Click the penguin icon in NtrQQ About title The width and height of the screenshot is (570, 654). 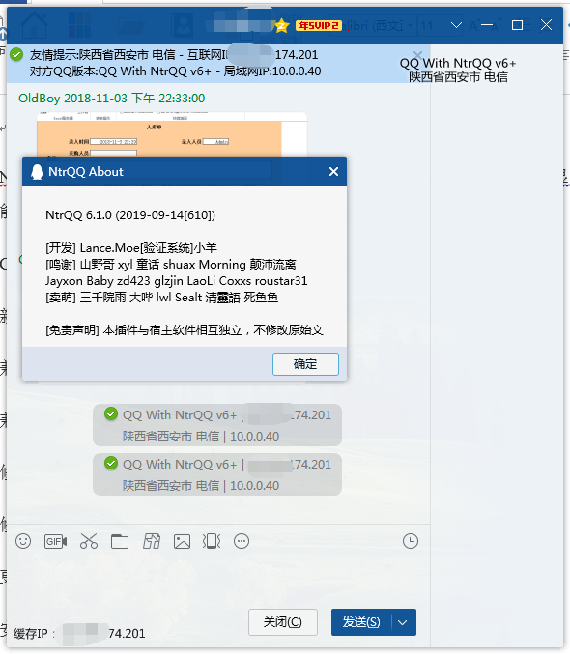(37, 172)
